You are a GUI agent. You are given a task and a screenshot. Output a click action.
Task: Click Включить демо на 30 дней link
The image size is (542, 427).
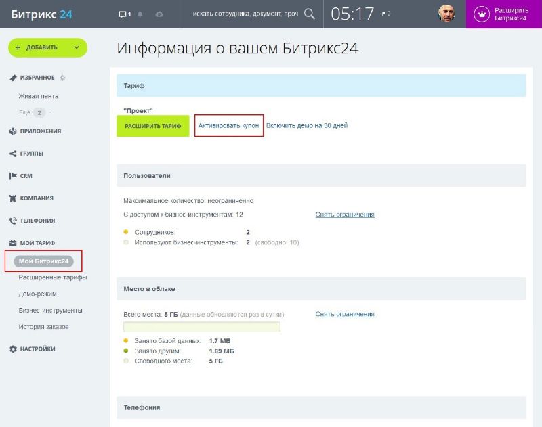click(x=307, y=126)
